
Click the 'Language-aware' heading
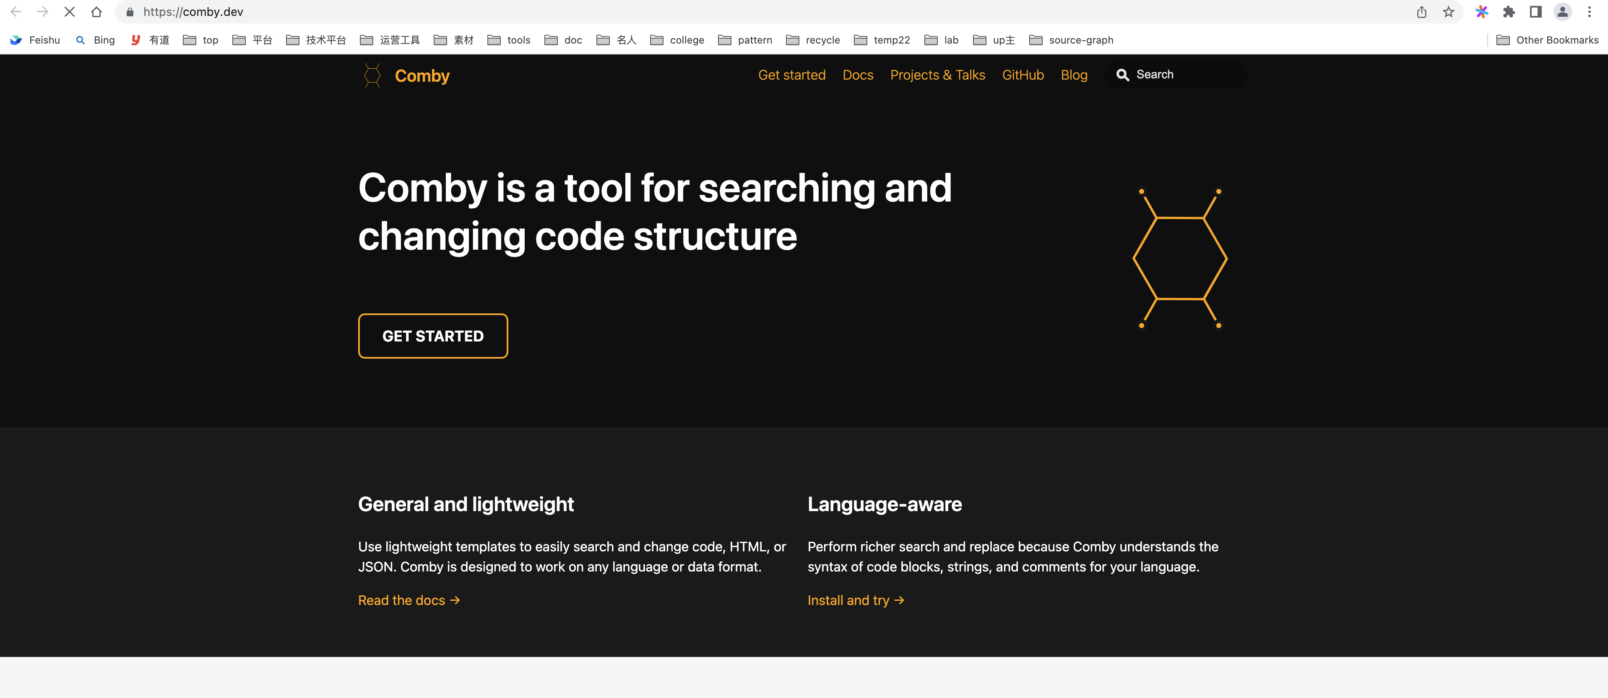885,504
